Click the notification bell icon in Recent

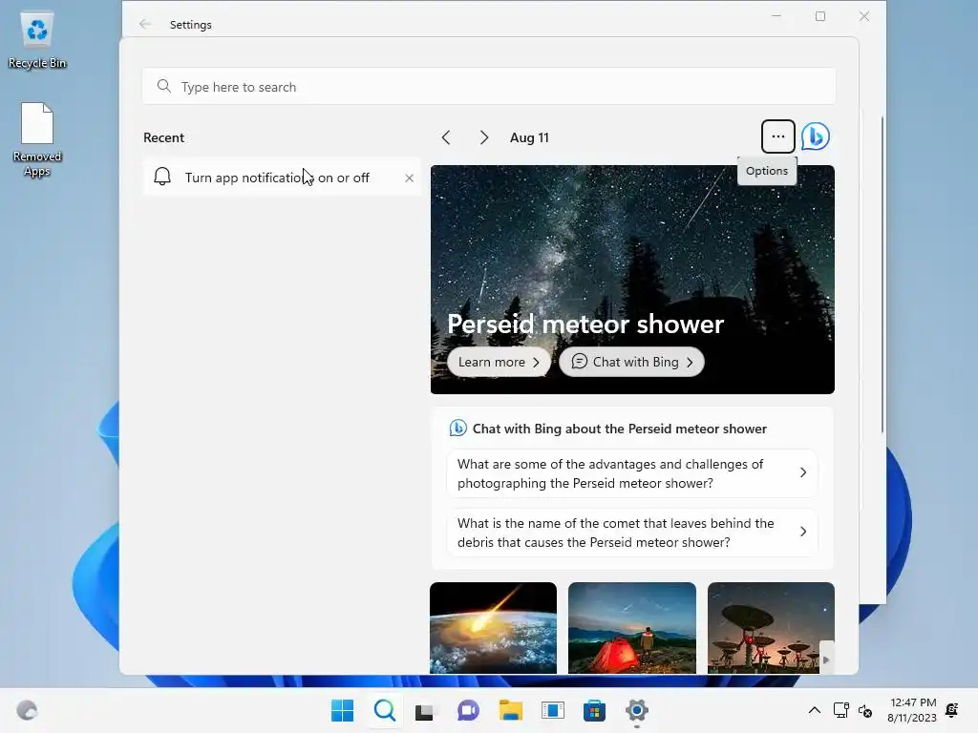click(x=162, y=177)
